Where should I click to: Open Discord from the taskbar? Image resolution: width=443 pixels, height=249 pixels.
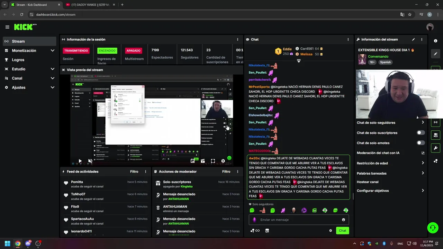(28, 243)
